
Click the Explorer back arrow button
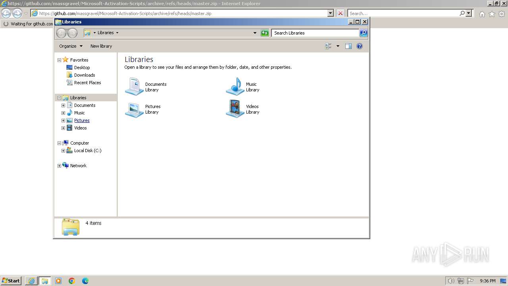coord(61,33)
